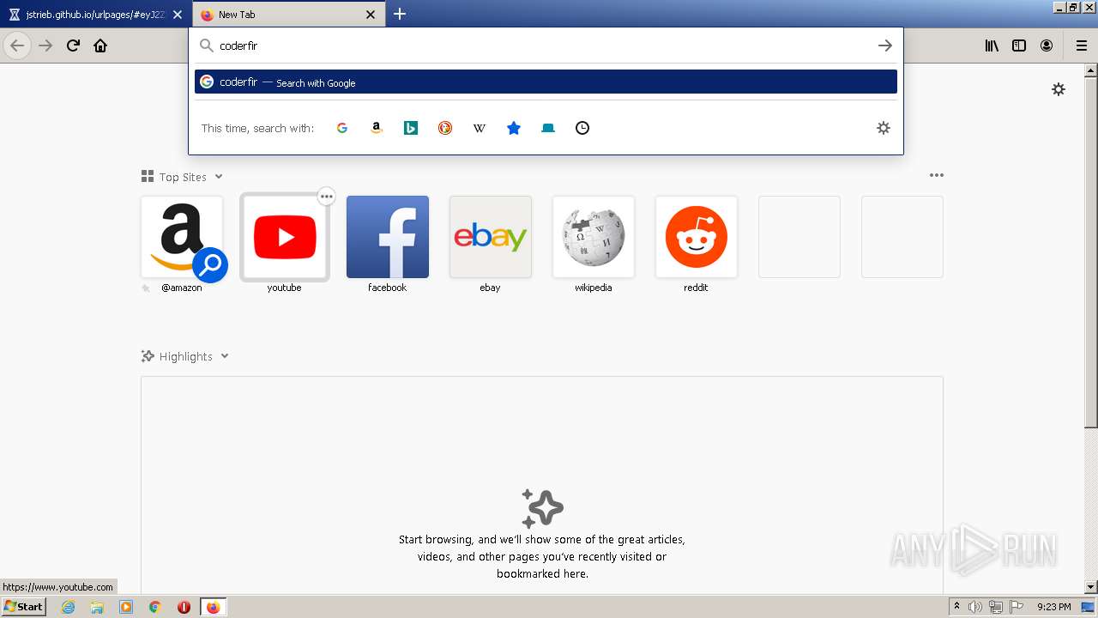
Task: Reload the current page
Action: point(73,45)
